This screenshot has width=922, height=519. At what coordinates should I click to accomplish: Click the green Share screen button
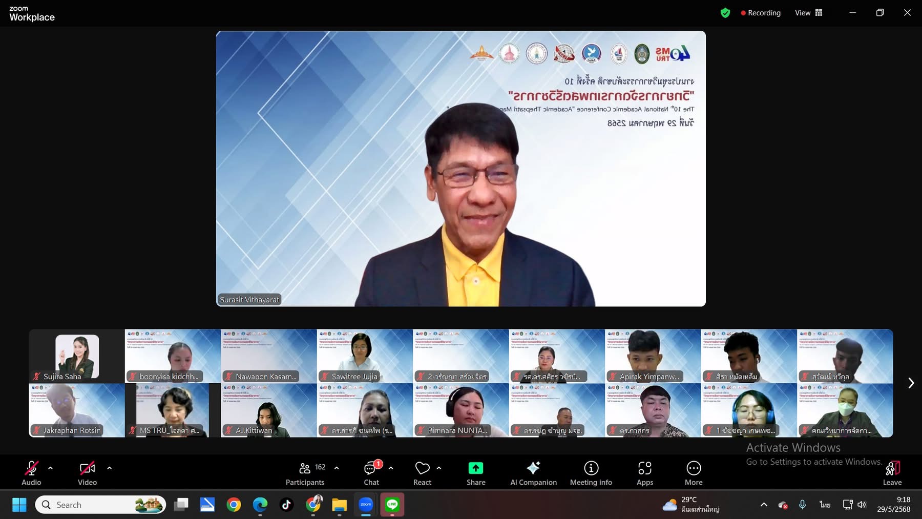click(475, 473)
